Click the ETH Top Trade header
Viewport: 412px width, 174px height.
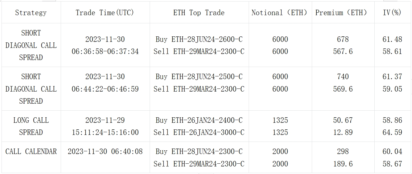pyautogui.click(x=199, y=13)
